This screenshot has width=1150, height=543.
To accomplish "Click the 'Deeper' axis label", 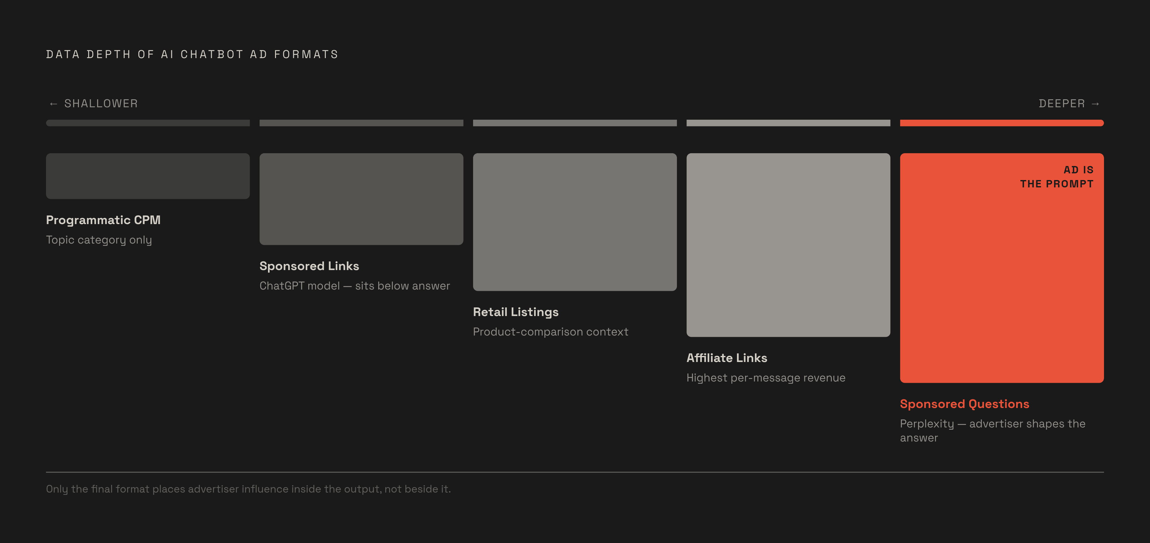I will (x=1069, y=103).
